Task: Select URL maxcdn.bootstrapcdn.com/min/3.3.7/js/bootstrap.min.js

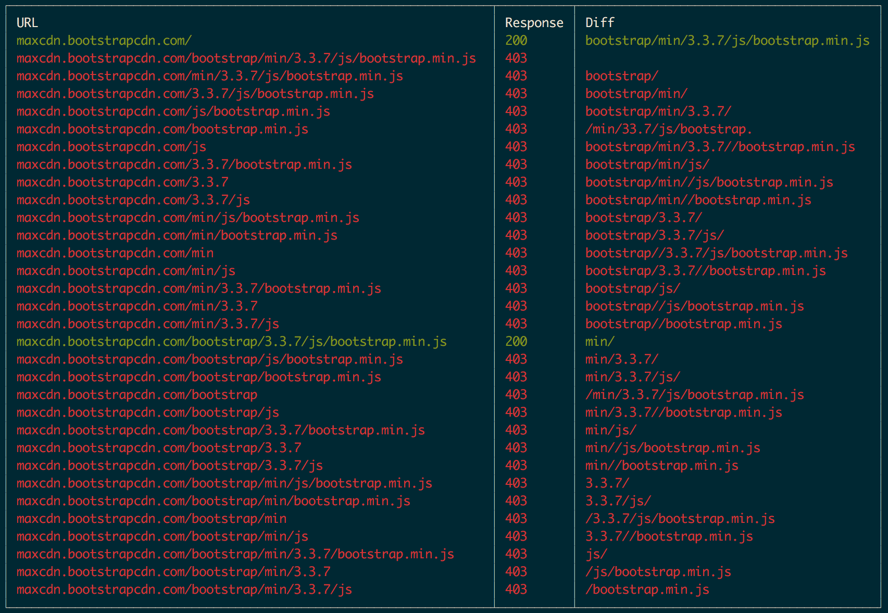Action: click(x=210, y=76)
